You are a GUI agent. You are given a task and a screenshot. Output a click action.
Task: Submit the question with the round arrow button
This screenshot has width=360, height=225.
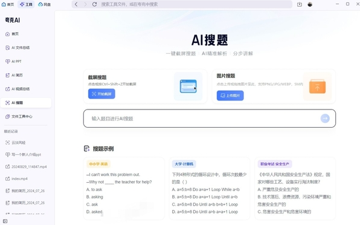325,119
